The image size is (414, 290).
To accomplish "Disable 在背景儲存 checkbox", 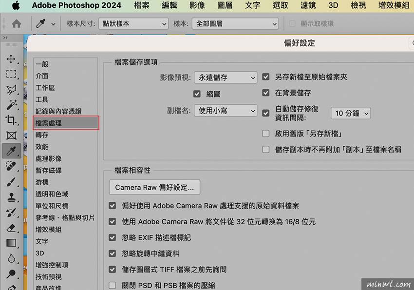I will [266, 93].
